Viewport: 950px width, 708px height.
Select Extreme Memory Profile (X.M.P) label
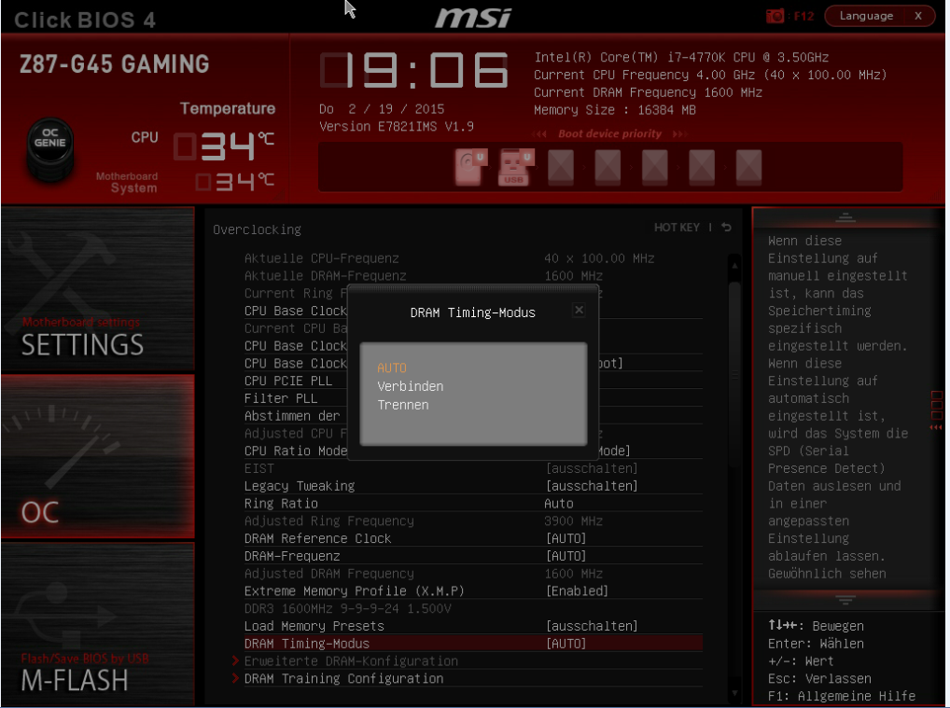click(354, 591)
